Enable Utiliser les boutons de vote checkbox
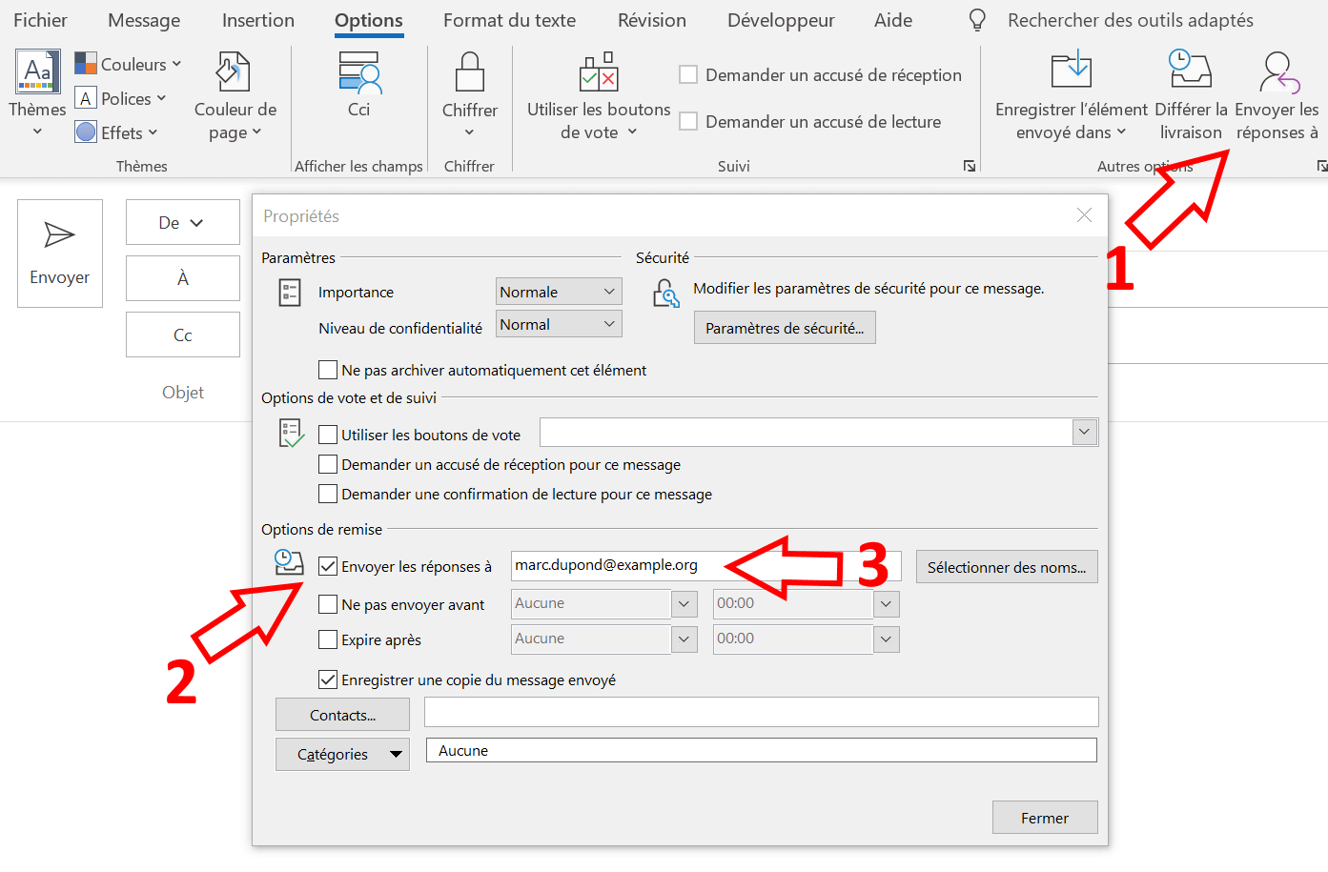1328x872 pixels. pos(328,435)
